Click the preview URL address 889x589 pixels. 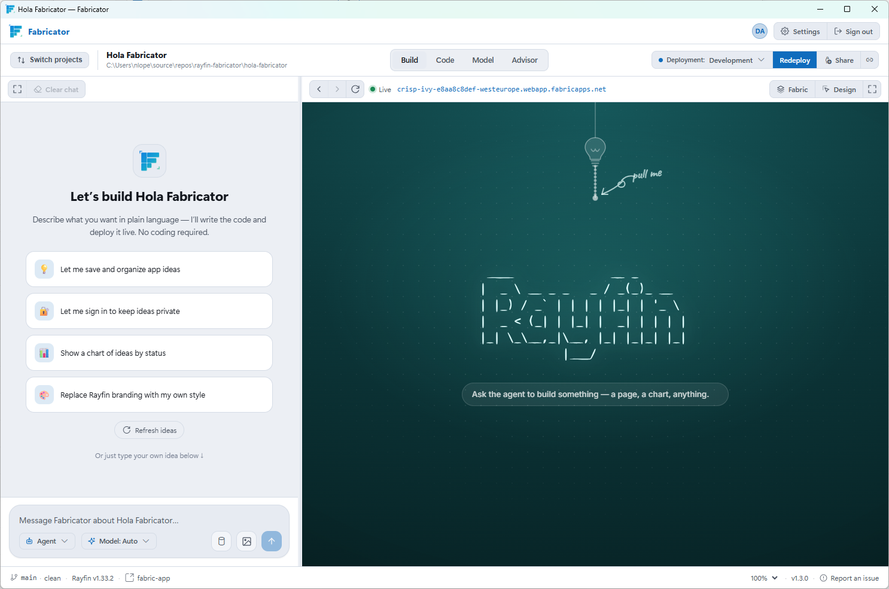501,89
